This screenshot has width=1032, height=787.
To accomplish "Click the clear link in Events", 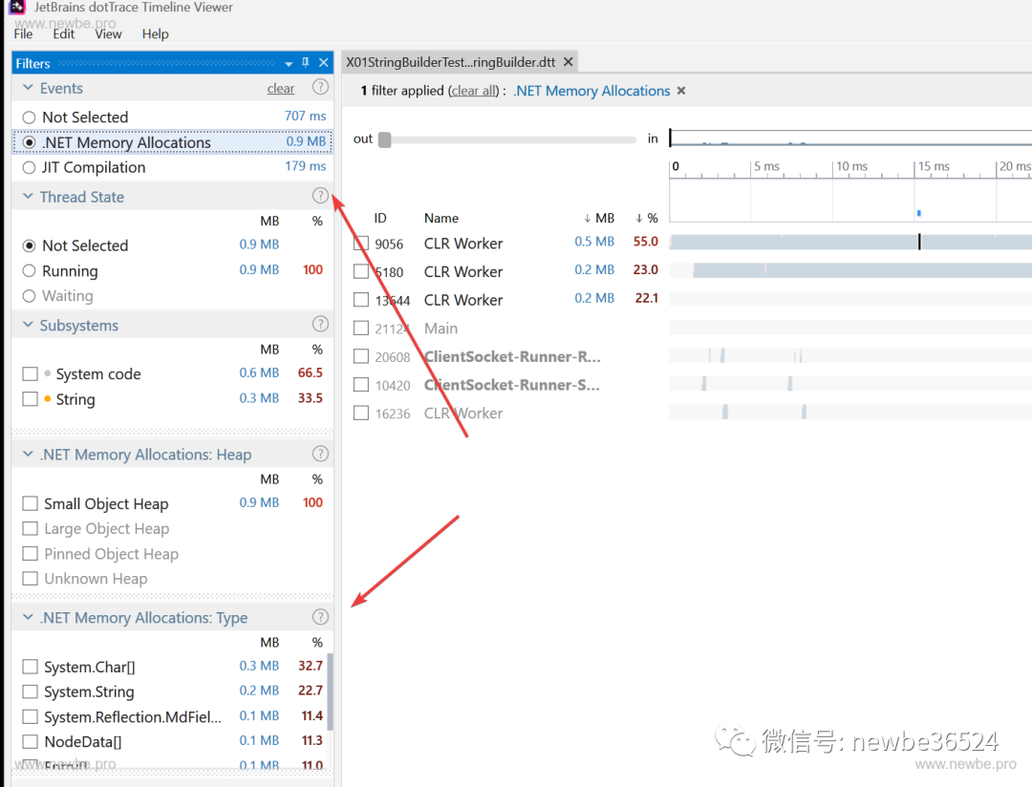I will click(280, 88).
